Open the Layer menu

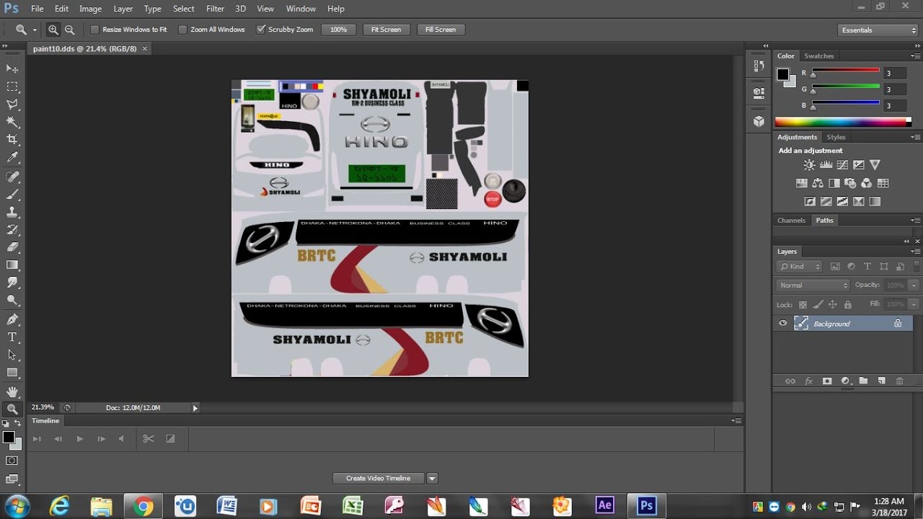tap(123, 9)
